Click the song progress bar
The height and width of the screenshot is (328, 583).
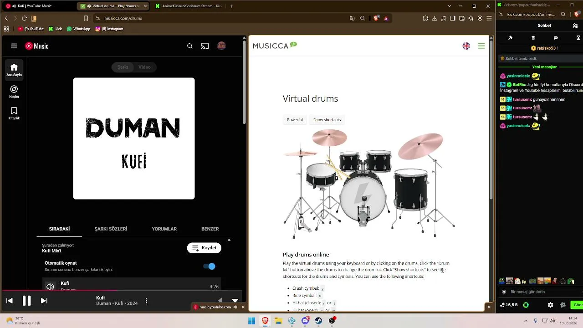pyautogui.click(x=121, y=290)
